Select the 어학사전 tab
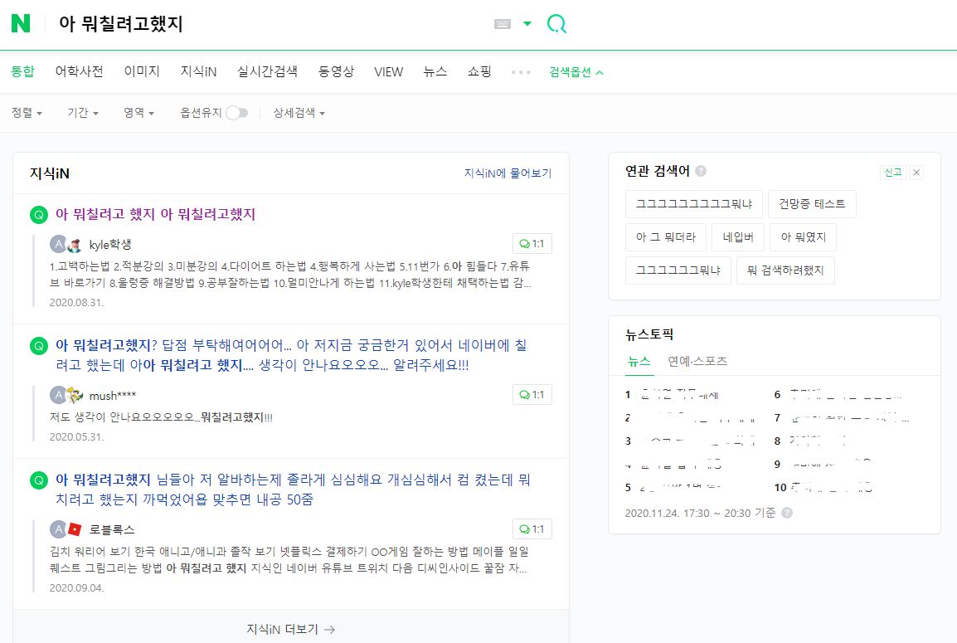Viewport: 957px width, 643px height. (80, 71)
